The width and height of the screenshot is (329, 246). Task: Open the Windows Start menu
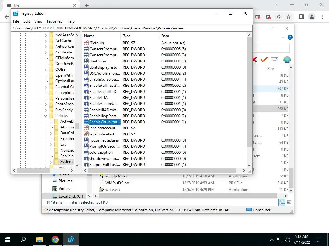pos(8,240)
